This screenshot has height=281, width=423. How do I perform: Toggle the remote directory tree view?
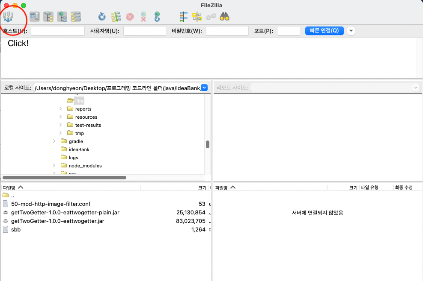click(x=62, y=17)
